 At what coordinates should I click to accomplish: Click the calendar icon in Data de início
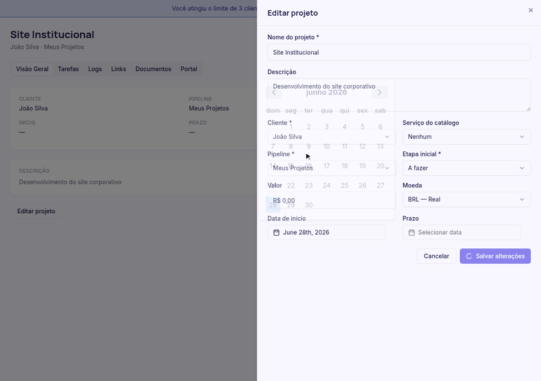point(277,233)
